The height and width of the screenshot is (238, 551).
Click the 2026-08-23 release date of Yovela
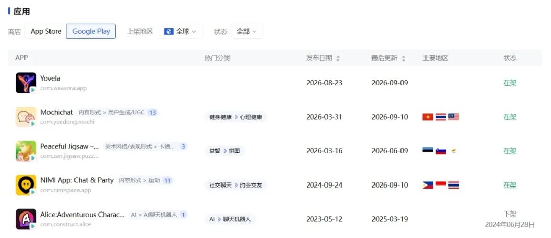click(324, 83)
